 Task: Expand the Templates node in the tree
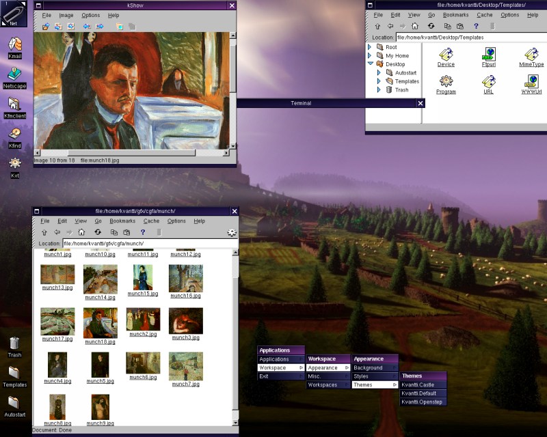(x=379, y=81)
